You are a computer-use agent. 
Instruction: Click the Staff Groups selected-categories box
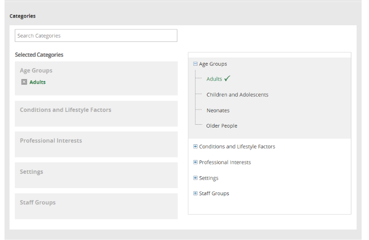(x=96, y=206)
